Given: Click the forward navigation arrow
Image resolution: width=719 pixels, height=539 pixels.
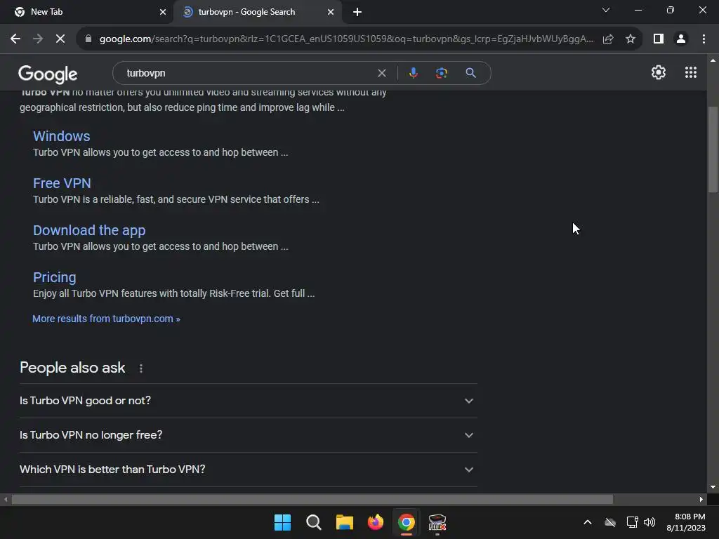Looking at the screenshot, I should pyautogui.click(x=38, y=39).
